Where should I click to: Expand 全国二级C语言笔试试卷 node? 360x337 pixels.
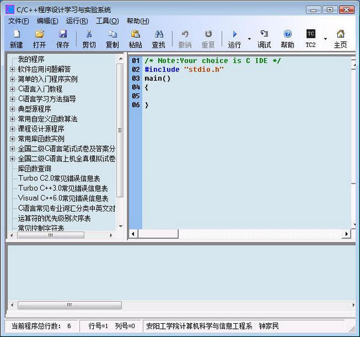(13, 149)
